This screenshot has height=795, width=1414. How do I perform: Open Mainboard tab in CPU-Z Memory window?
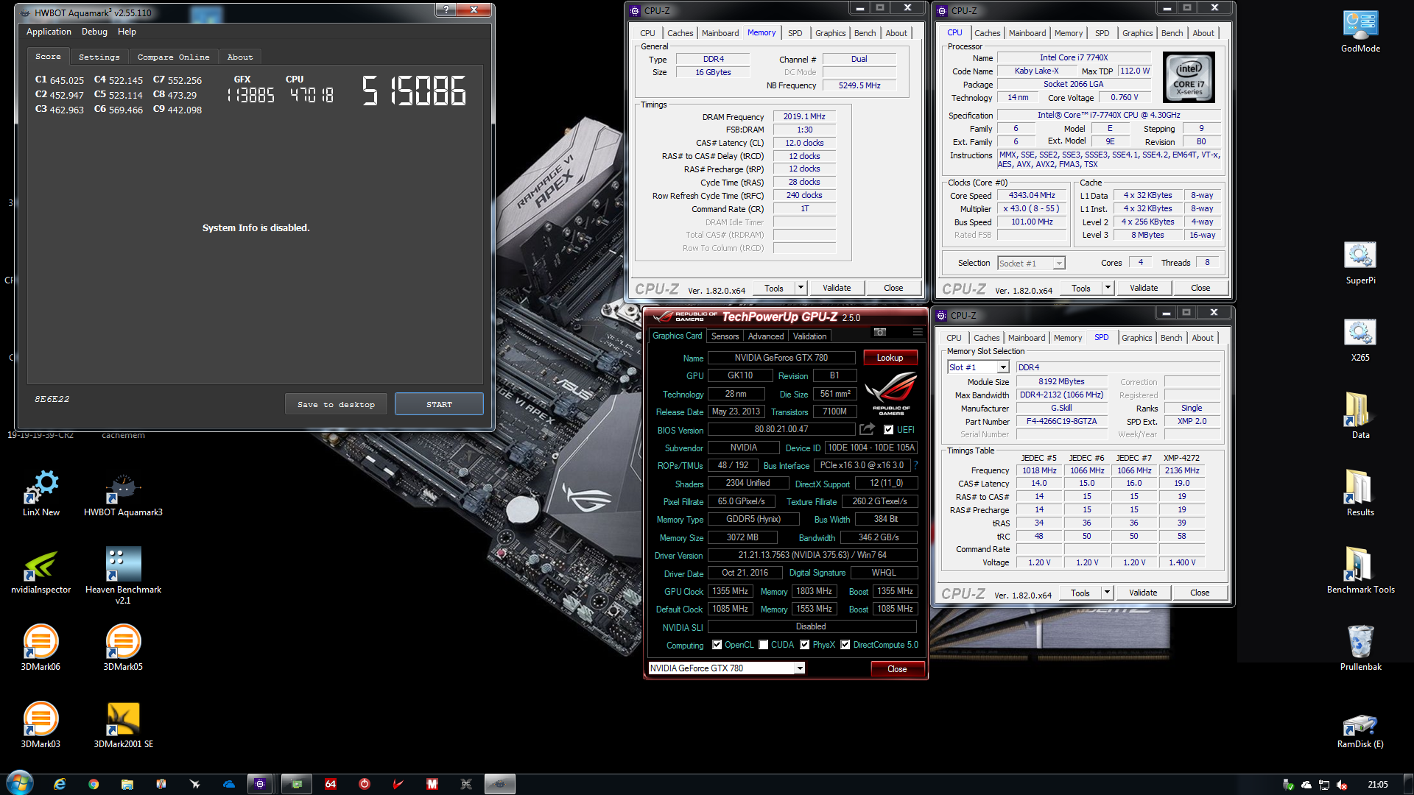[x=720, y=33]
